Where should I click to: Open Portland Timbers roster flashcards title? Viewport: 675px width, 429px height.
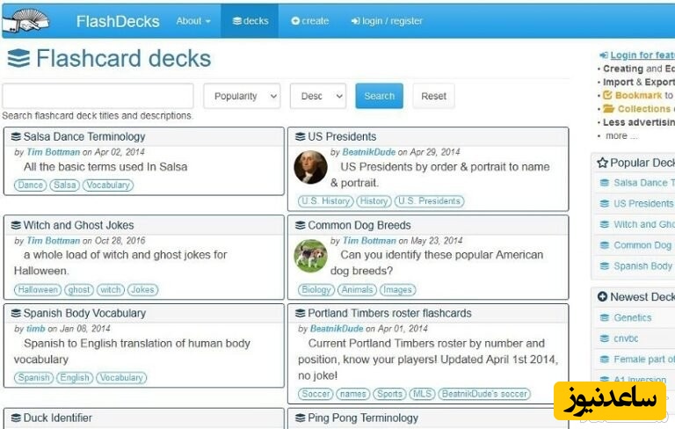coord(389,313)
